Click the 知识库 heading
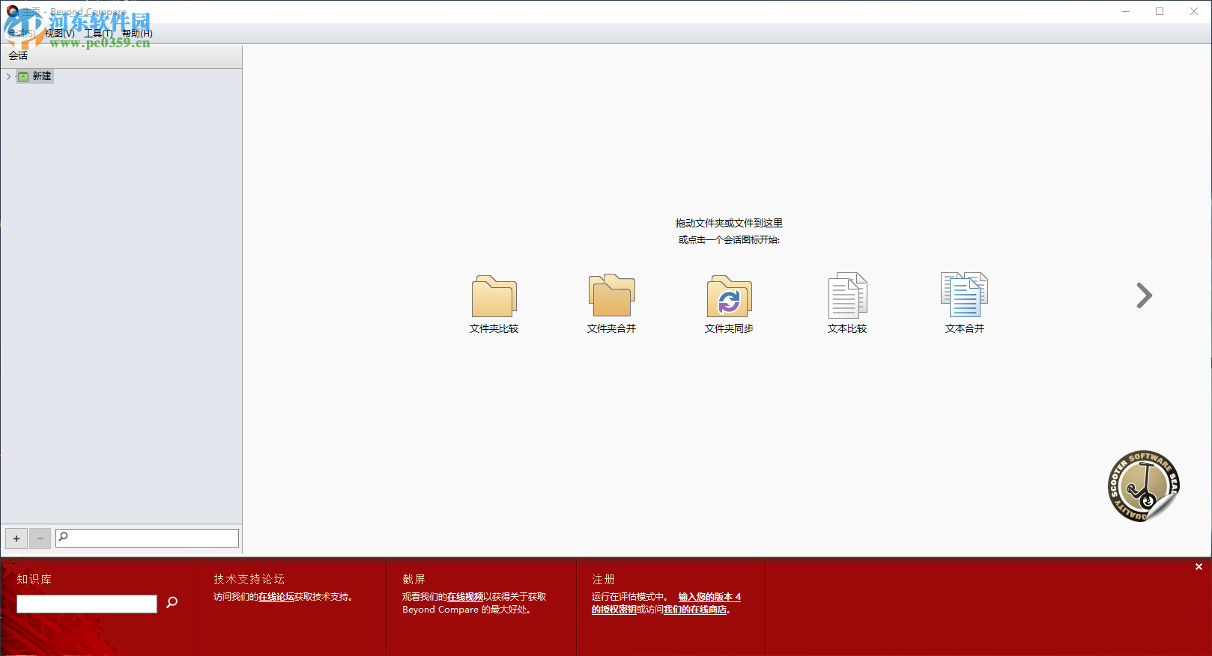The height and width of the screenshot is (656, 1212). coord(34,579)
